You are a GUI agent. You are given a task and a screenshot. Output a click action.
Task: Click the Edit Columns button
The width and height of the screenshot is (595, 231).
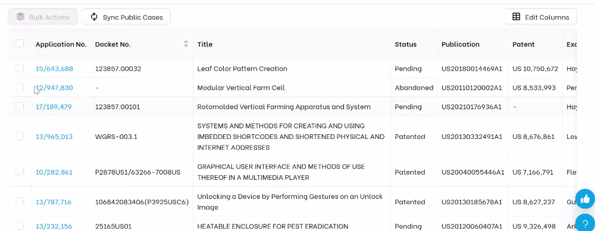click(x=540, y=17)
